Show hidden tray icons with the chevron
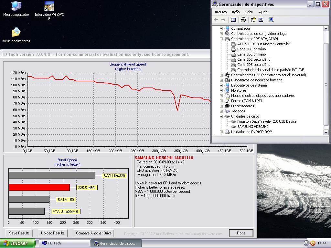This screenshot has height=248, width=331. coord(306,243)
